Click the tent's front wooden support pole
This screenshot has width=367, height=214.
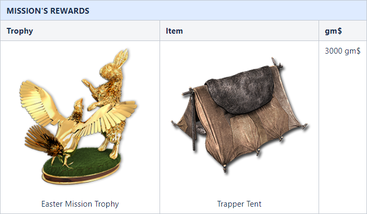[193, 119]
